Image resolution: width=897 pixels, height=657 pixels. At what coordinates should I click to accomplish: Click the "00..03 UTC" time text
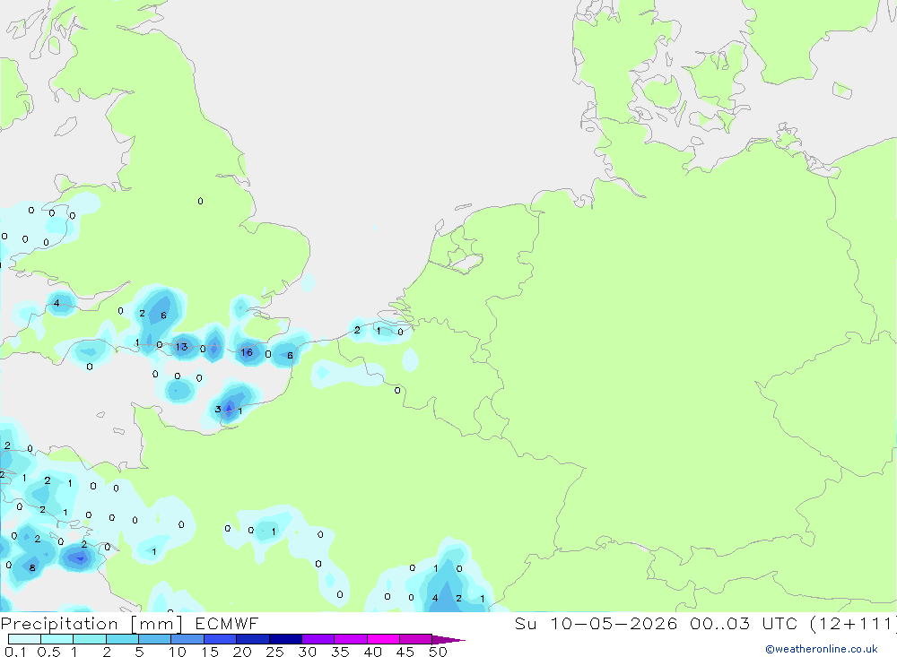click(744, 624)
